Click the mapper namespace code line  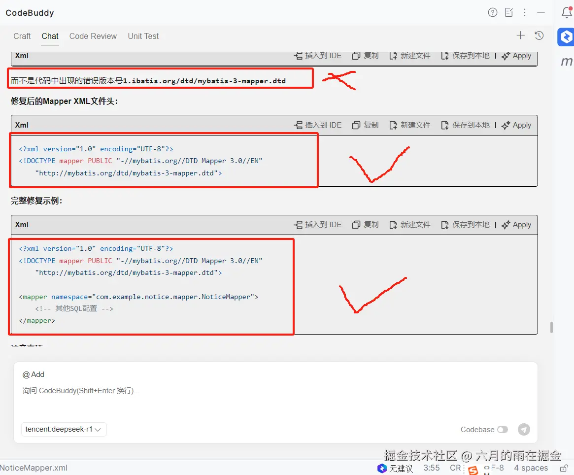(x=138, y=297)
